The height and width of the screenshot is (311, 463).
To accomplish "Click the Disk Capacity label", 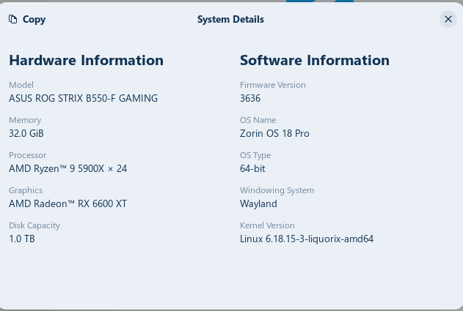I will click(34, 225).
